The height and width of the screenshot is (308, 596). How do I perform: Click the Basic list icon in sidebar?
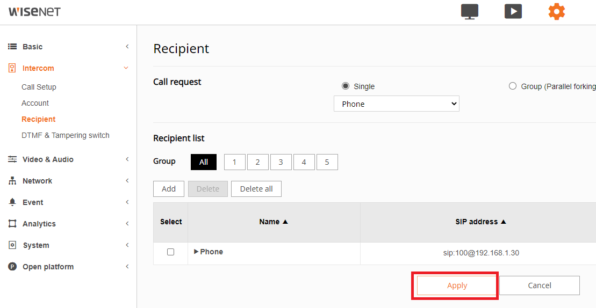tap(12, 47)
